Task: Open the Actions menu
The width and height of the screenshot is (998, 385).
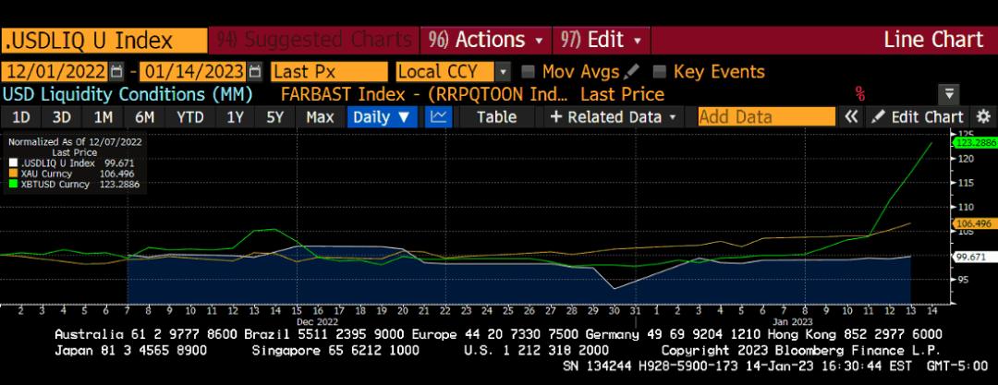Action: pos(485,40)
